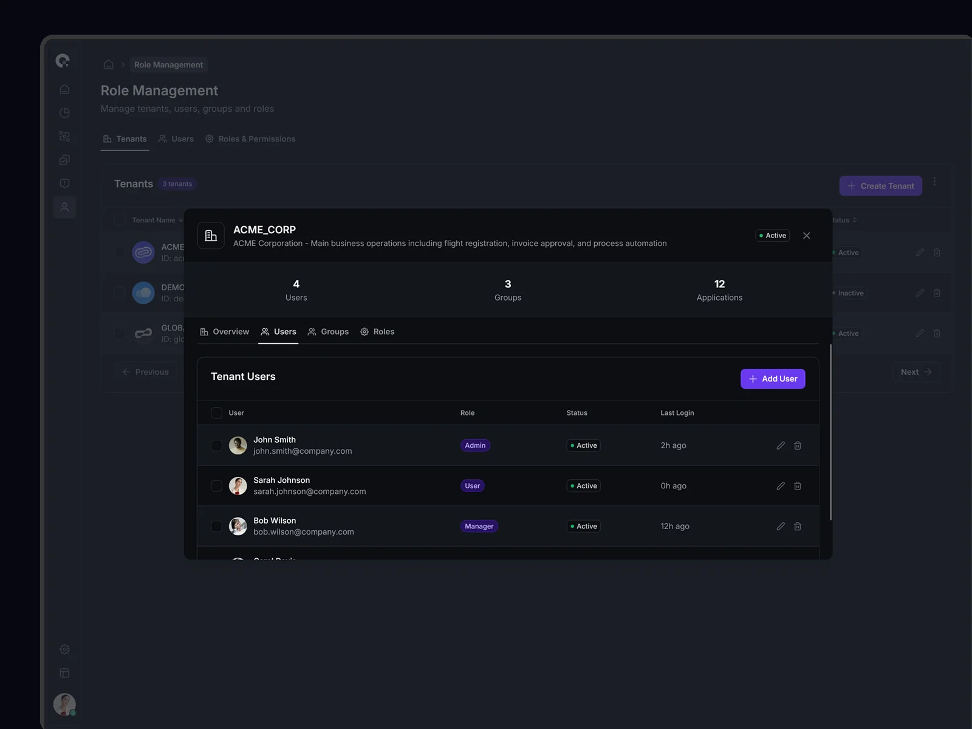The image size is (972, 729).
Task: Delete Bob Wilson using trash icon
Action: coord(798,526)
